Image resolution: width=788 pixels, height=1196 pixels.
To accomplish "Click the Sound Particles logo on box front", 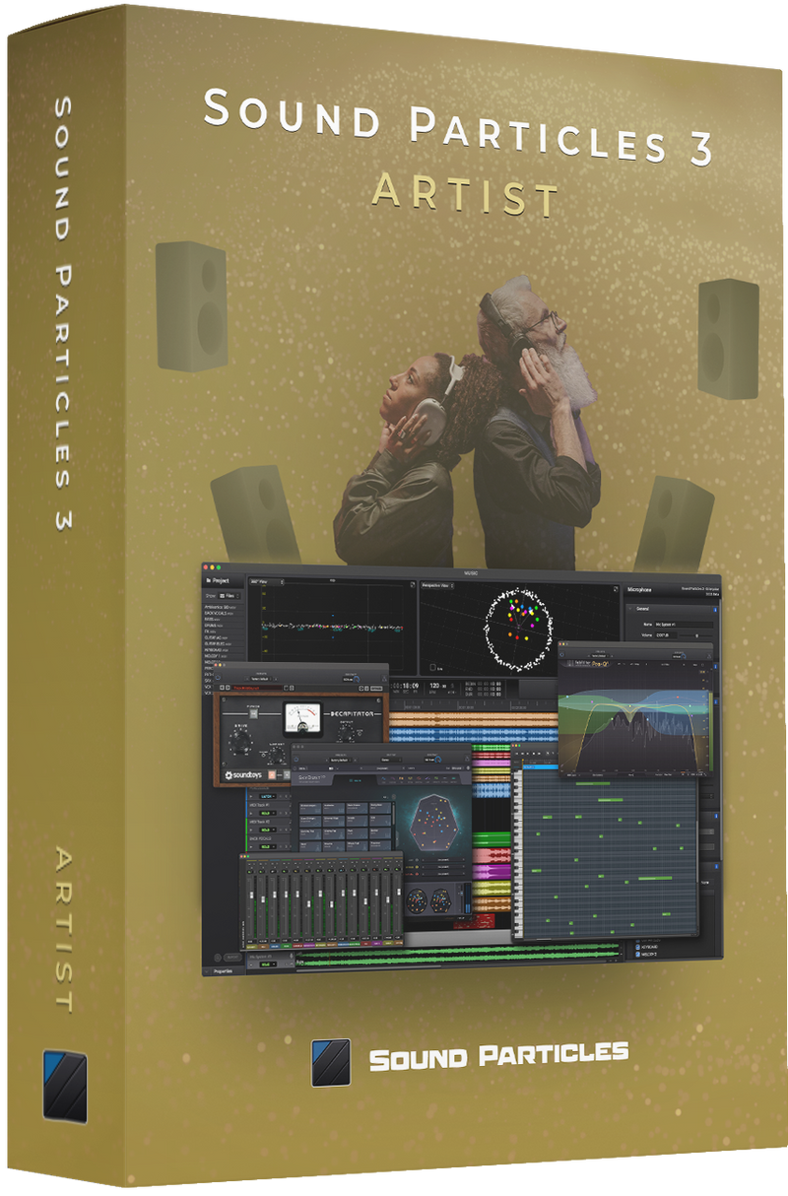I will pos(331,1063).
